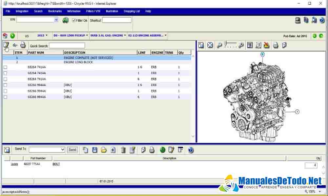Click the green back arrow in navigation bar

(x=12, y=36)
